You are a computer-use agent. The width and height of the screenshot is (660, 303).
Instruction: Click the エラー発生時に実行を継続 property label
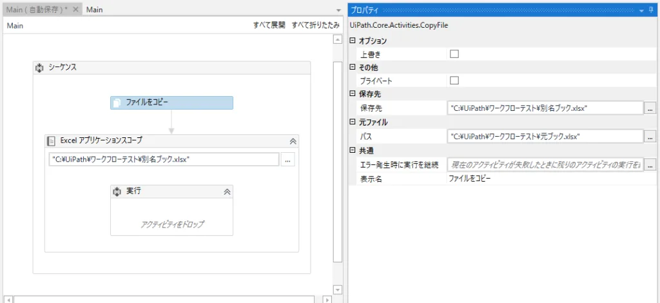pos(400,164)
